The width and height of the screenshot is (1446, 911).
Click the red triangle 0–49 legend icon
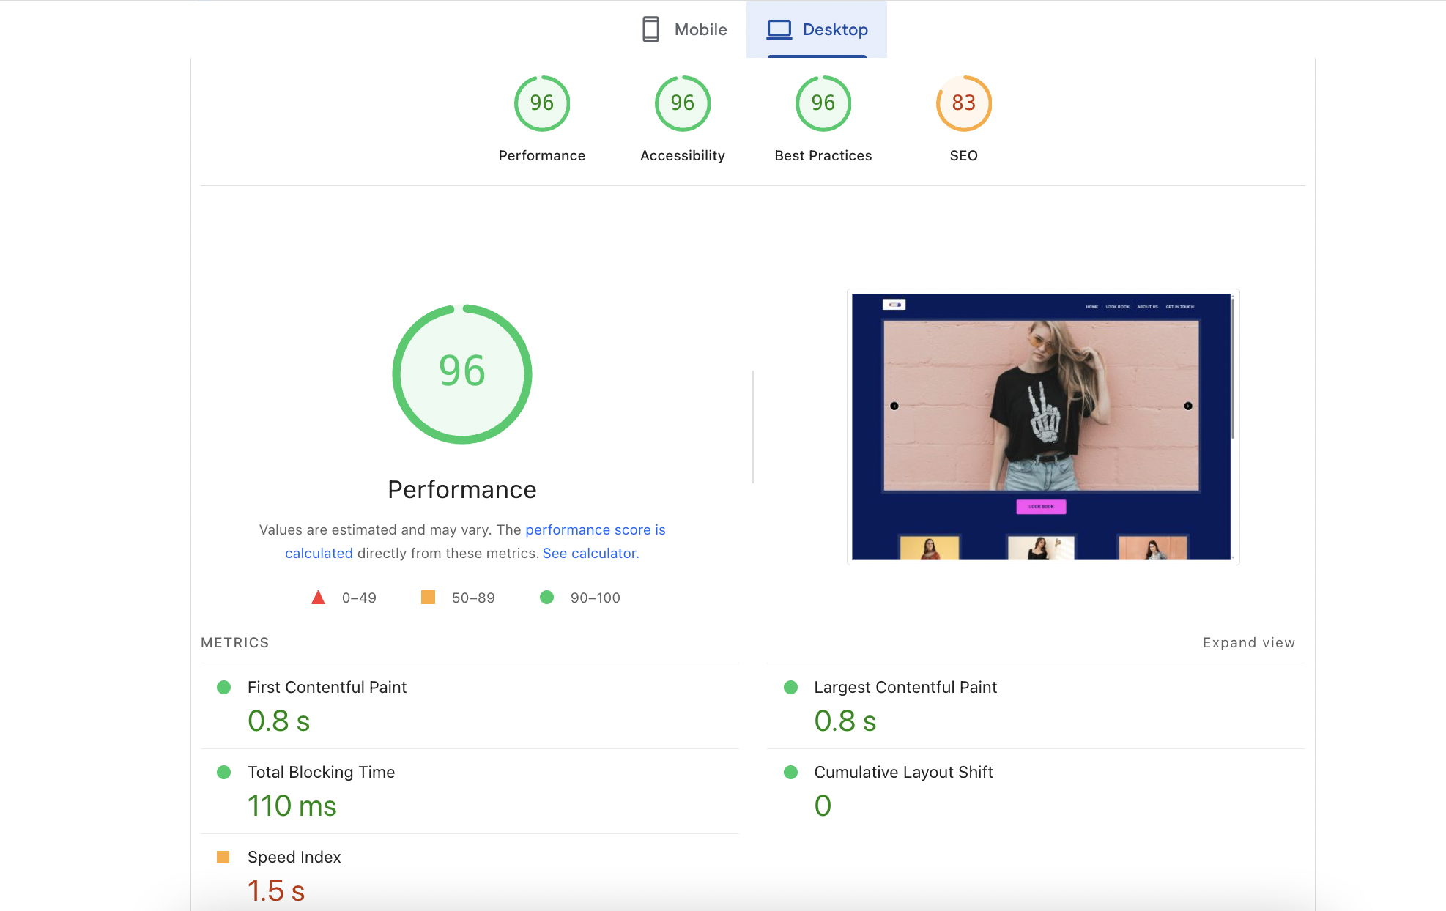tap(318, 598)
